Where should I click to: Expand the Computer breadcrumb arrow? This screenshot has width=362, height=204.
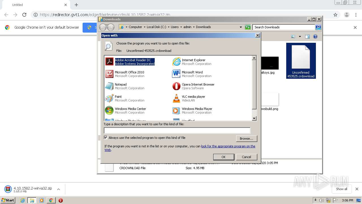pos(144,27)
